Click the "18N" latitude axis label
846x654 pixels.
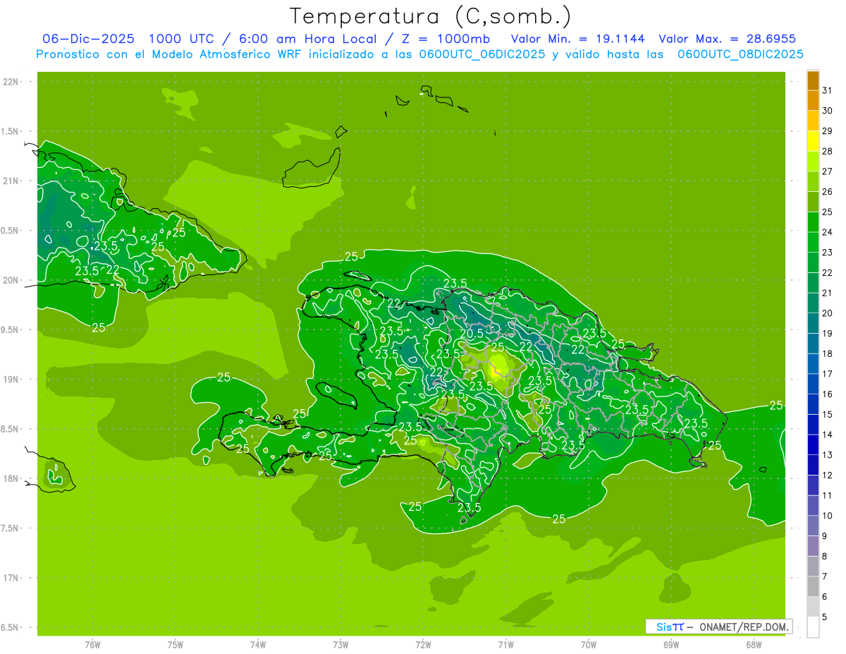[11, 479]
